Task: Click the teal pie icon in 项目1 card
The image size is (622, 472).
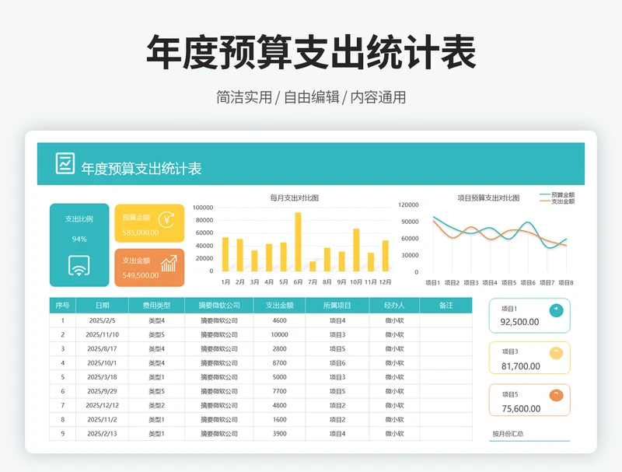Action: click(556, 310)
